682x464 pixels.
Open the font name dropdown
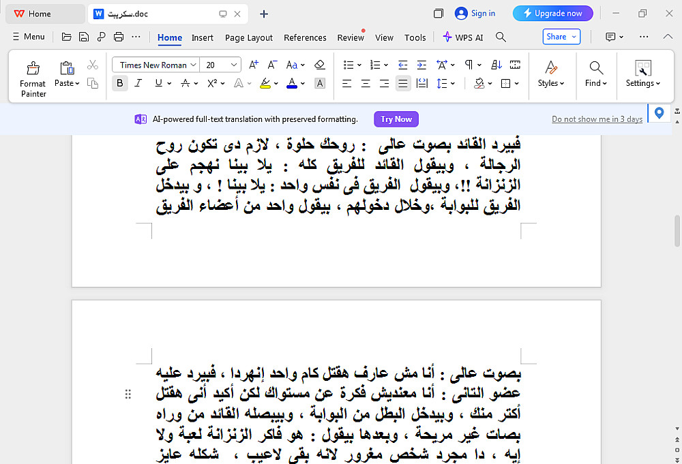193,65
